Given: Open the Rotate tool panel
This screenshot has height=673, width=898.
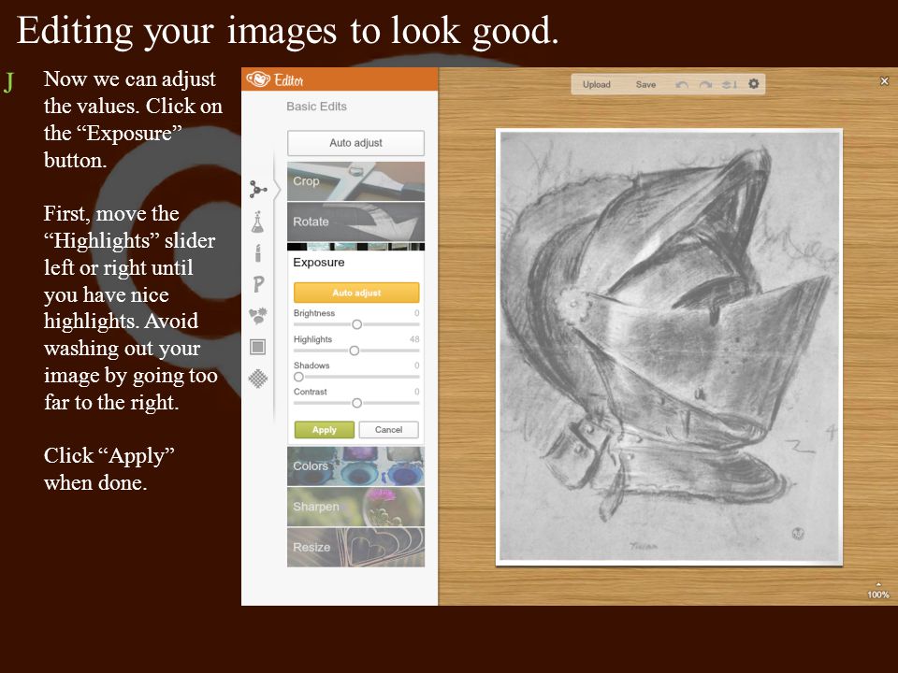Looking at the screenshot, I should click(x=355, y=222).
